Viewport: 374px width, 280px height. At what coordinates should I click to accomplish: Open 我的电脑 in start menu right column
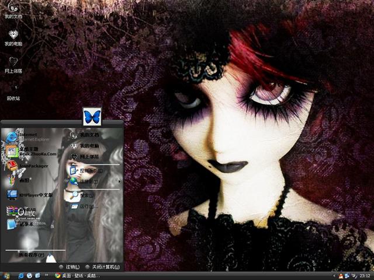(x=85, y=146)
